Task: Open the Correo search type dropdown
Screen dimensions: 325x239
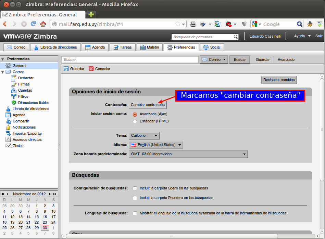Action: click(x=214, y=59)
